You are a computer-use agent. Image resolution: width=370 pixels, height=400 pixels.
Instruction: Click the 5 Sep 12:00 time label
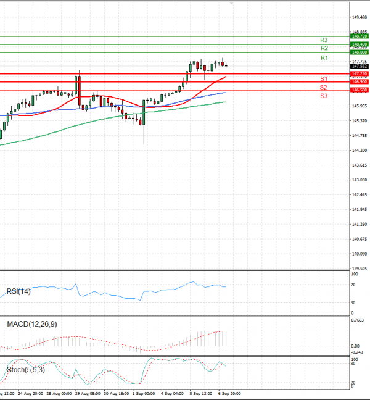tap(200, 394)
